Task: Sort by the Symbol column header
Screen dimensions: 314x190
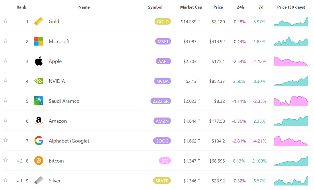Action: [155, 7]
